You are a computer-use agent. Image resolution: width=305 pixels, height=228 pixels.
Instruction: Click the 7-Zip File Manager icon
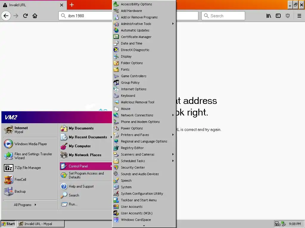[x=9, y=168]
